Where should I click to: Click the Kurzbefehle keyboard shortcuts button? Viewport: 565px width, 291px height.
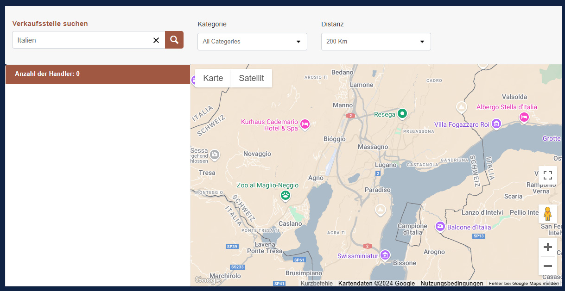[317, 284]
